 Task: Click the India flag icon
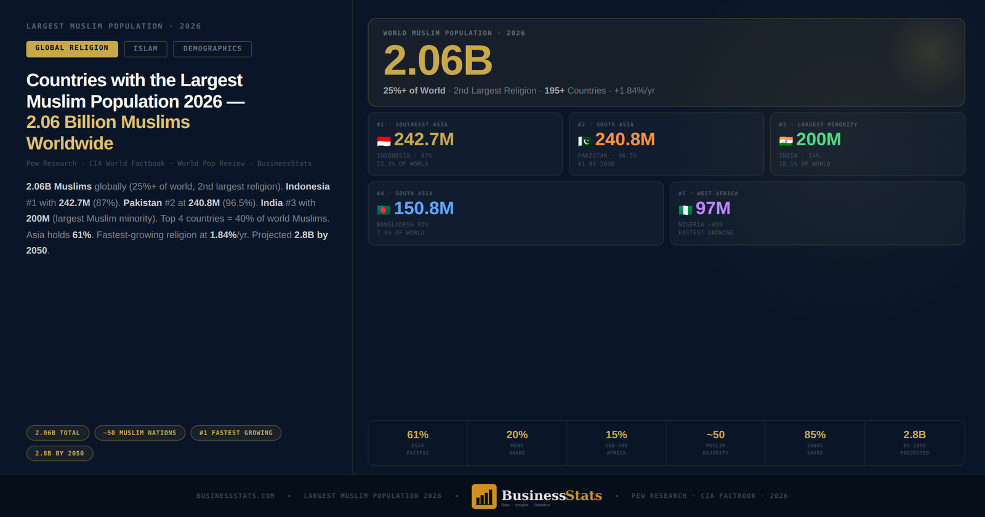[x=786, y=141]
